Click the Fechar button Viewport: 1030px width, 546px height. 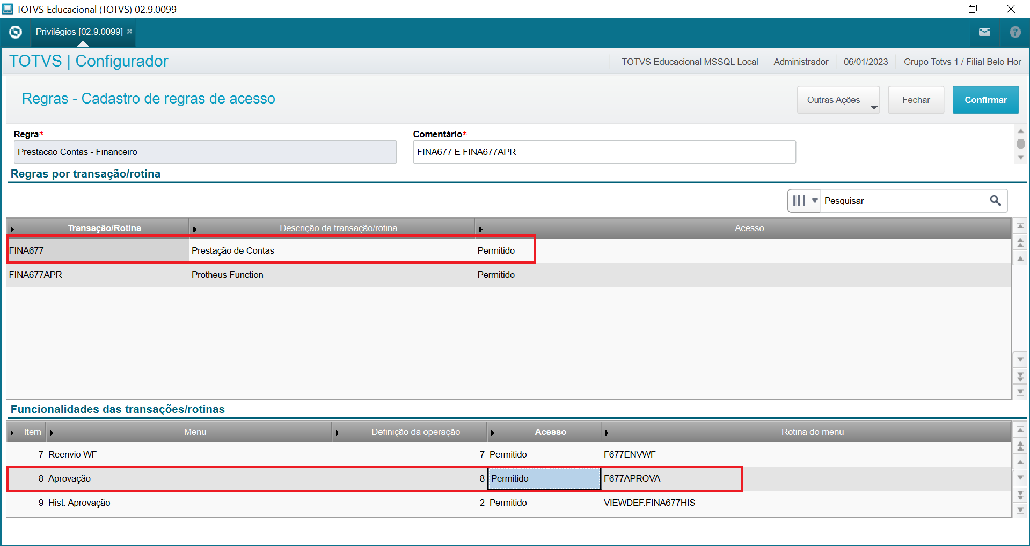(916, 100)
